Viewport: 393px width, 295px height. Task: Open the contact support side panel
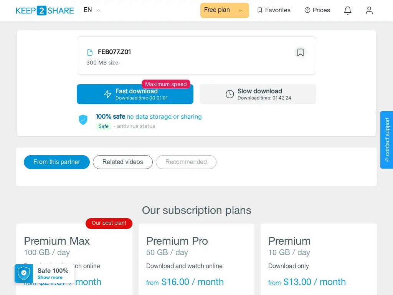point(387,140)
